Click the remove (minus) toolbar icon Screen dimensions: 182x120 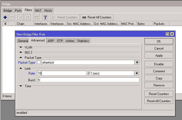pos(12,17)
